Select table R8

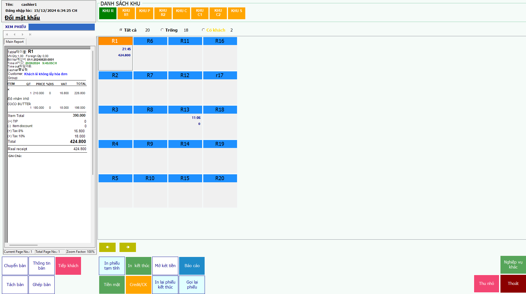coord(150,122)
